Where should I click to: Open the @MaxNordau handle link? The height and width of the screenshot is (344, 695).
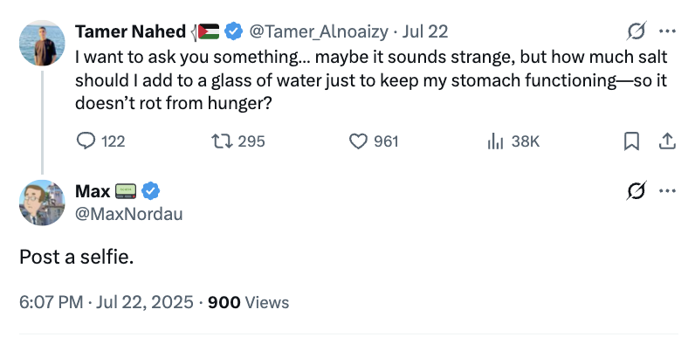129,214
